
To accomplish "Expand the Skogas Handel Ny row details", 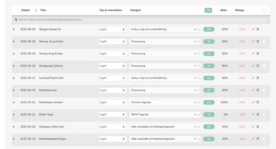I will coord(14,29).
